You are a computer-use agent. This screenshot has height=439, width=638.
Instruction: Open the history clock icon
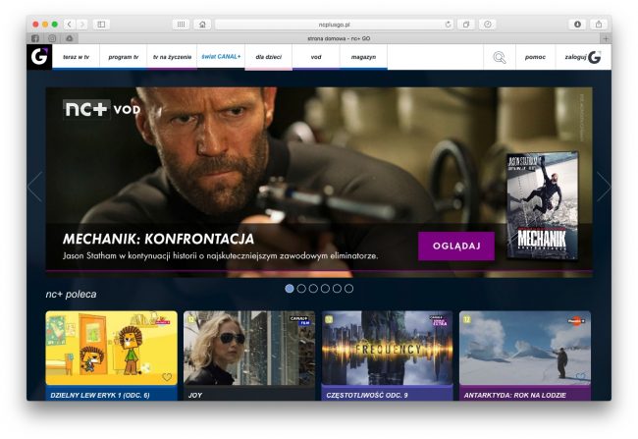[x=488, y=25]
